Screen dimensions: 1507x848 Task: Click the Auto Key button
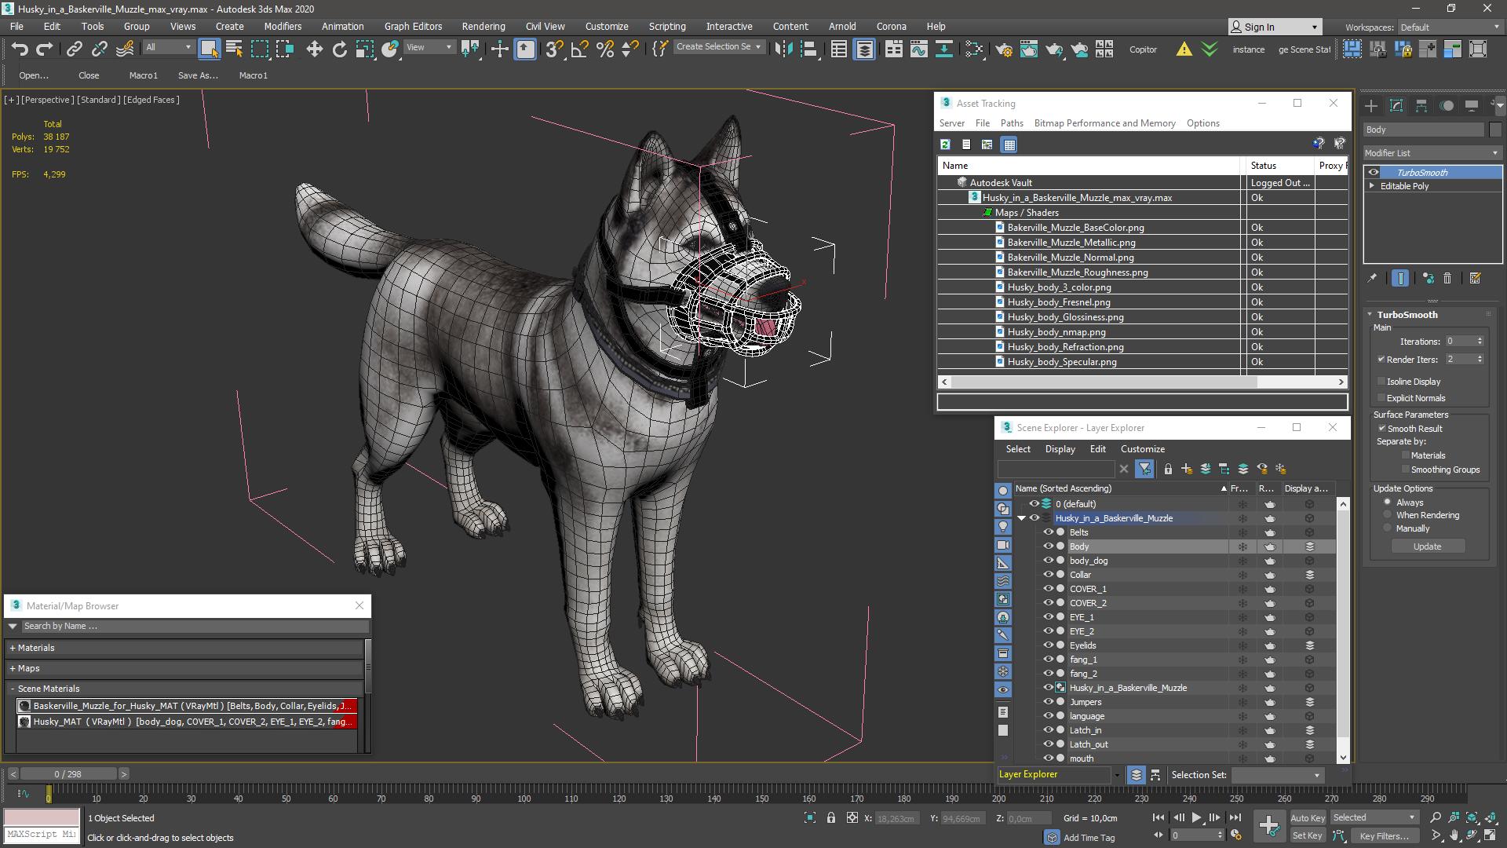1307,818
